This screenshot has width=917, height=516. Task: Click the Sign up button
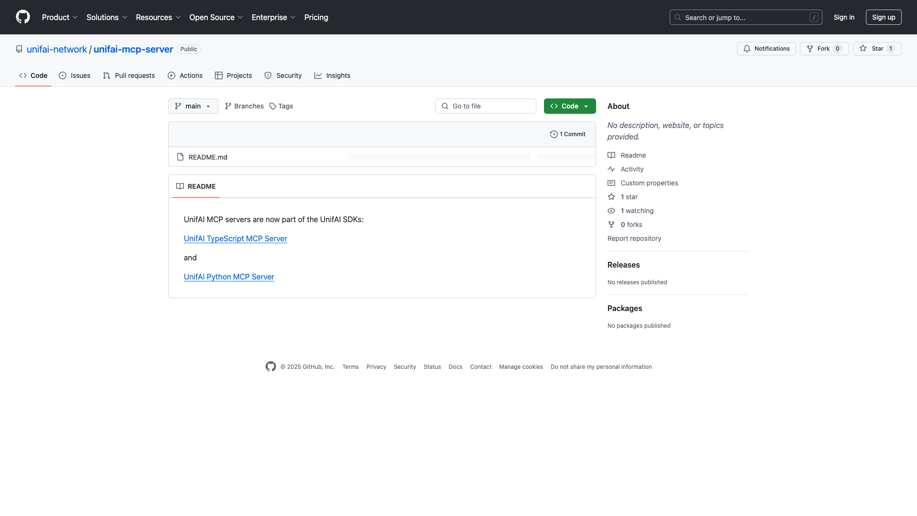coord(883,17)
